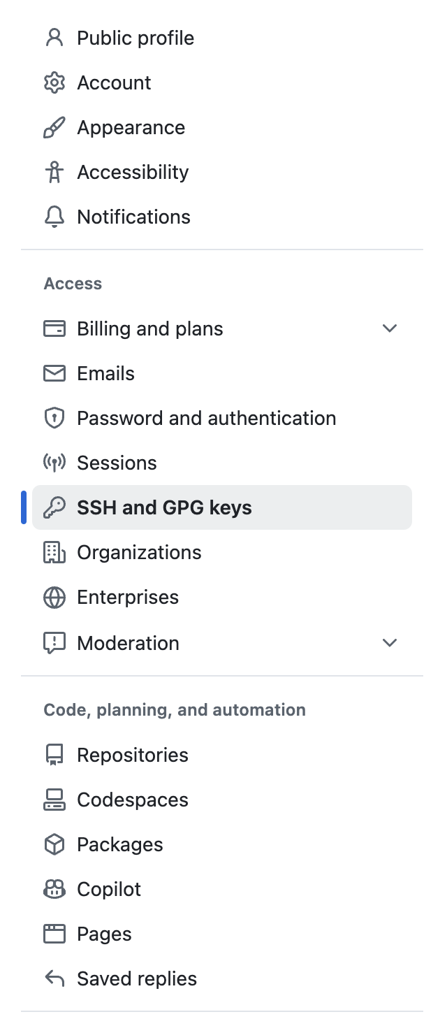Open the Pages settings link

click(104, 934)
